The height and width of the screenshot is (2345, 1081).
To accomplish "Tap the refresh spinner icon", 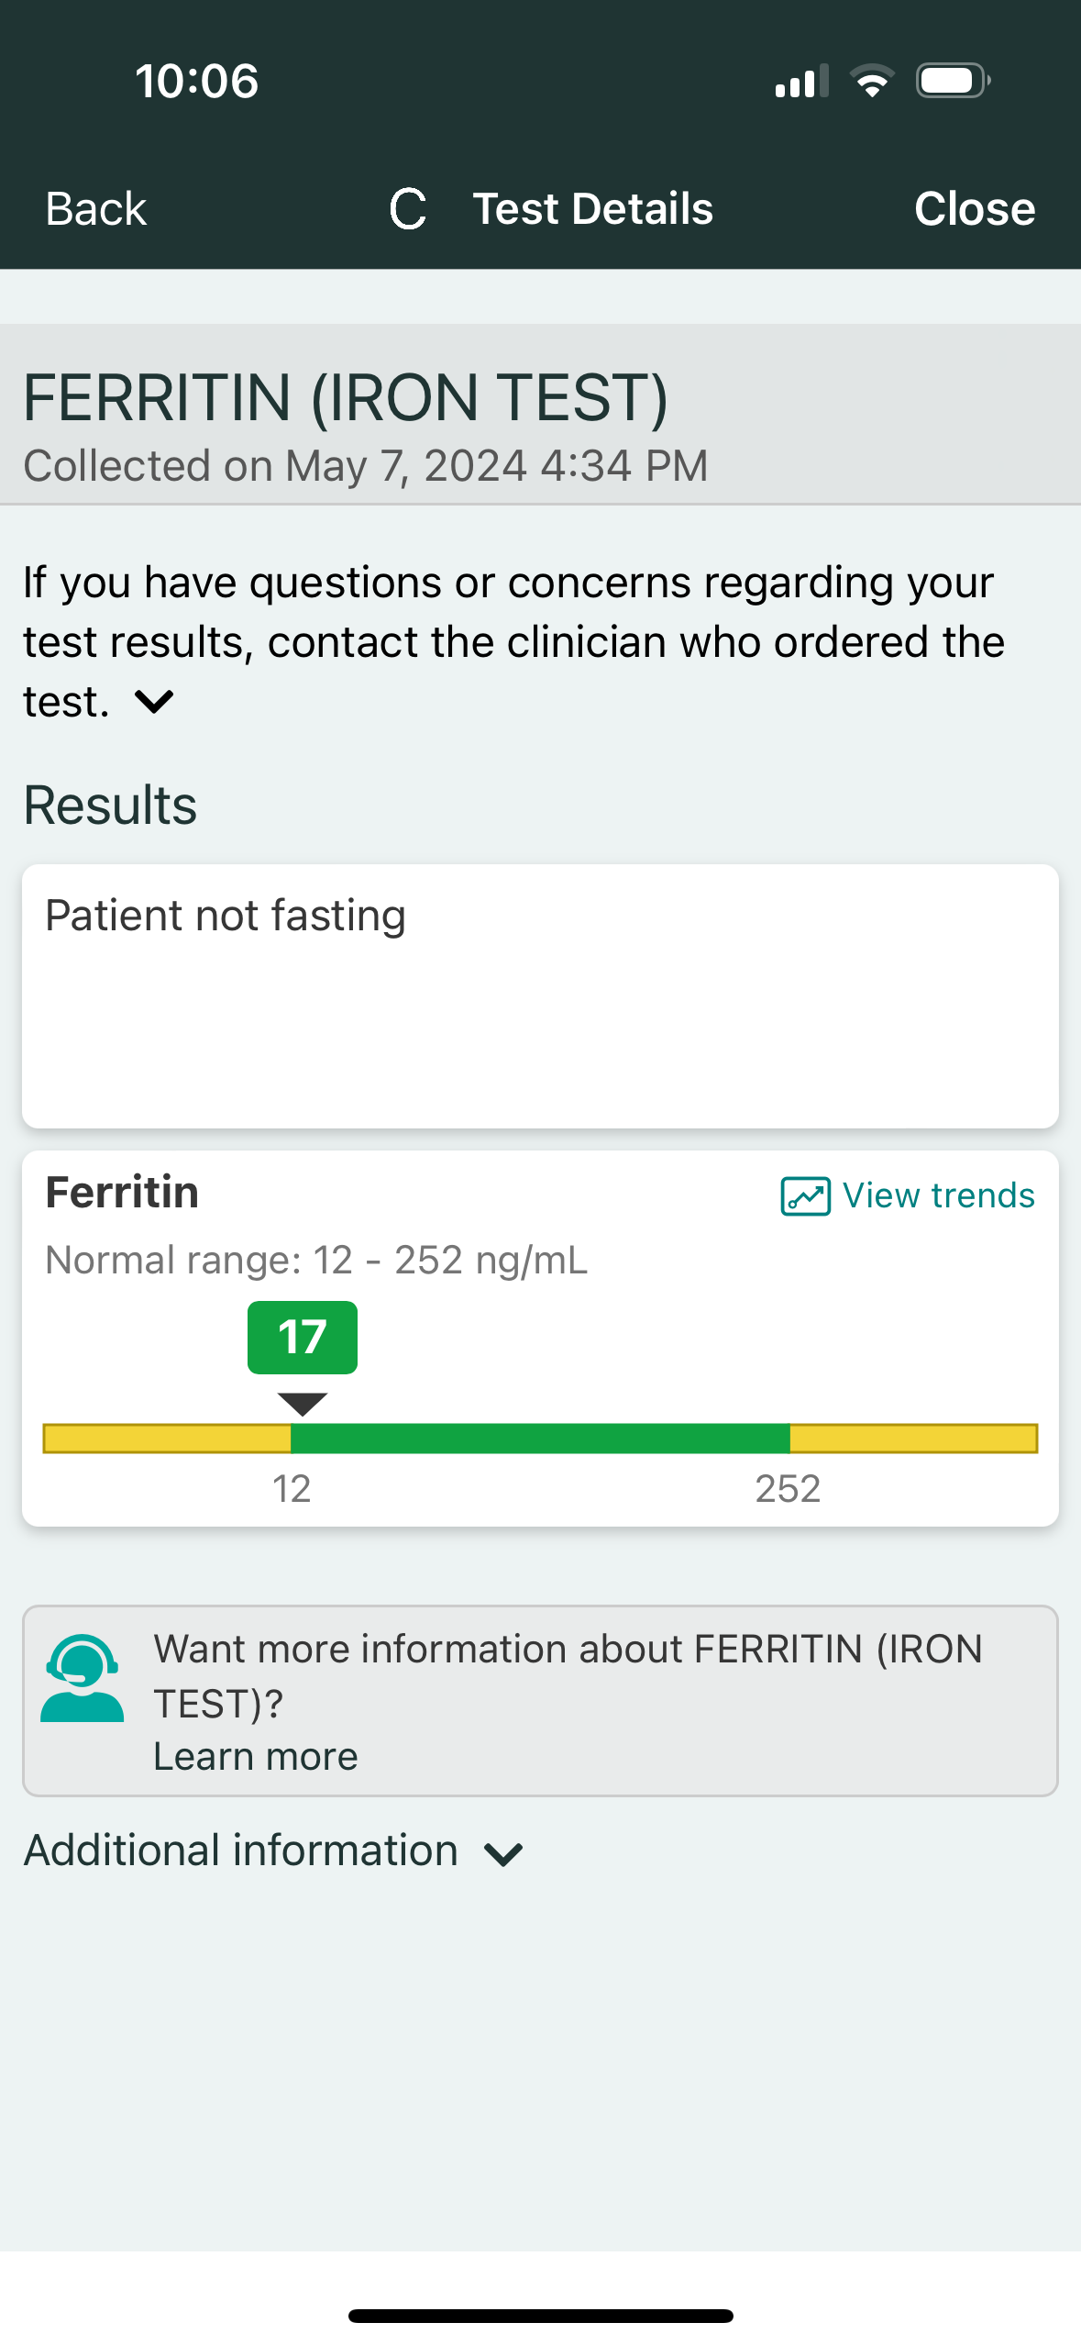I will coord(408,209).
